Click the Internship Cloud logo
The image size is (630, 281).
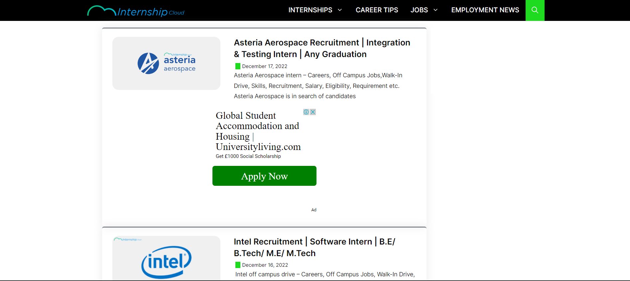click(136, 11)
